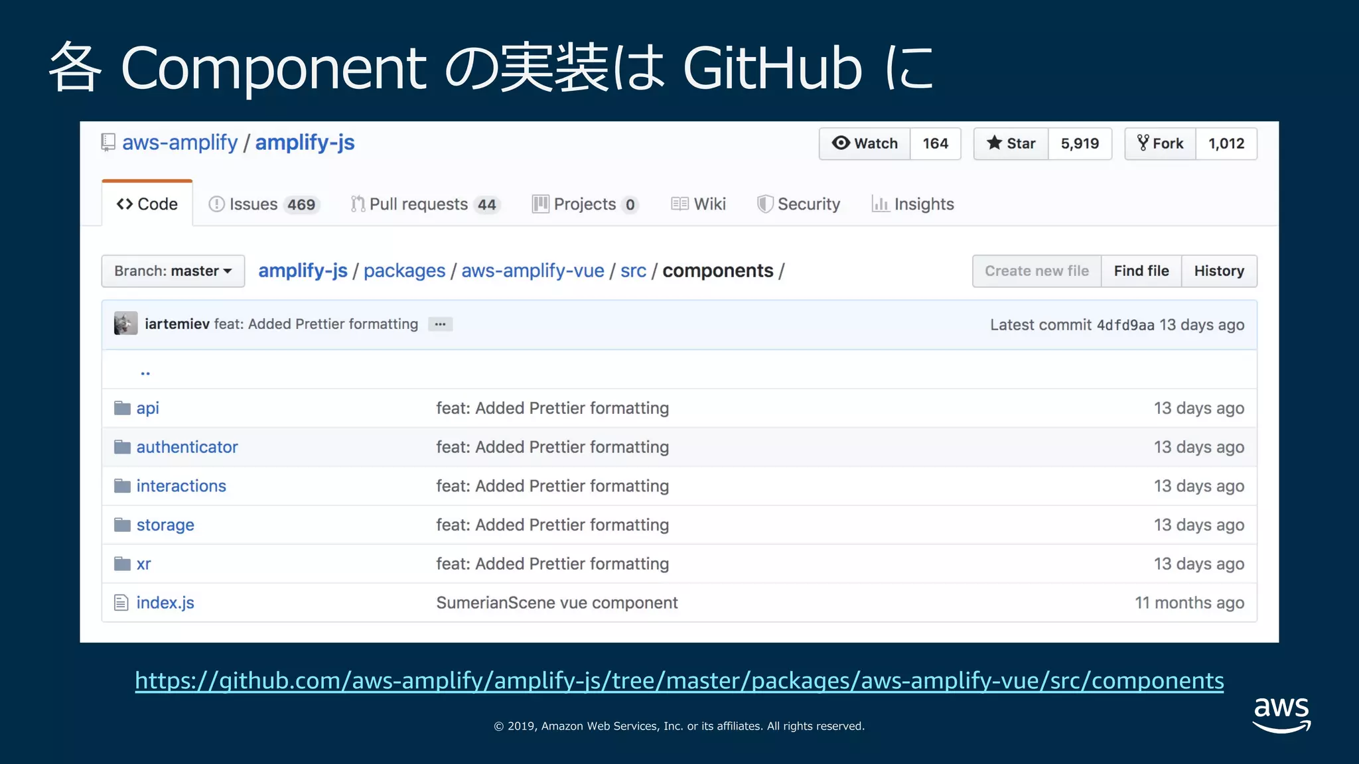Screen dimensions: 1359x764
Task: Click the Issues circle icon
Action: click(216, 204)
